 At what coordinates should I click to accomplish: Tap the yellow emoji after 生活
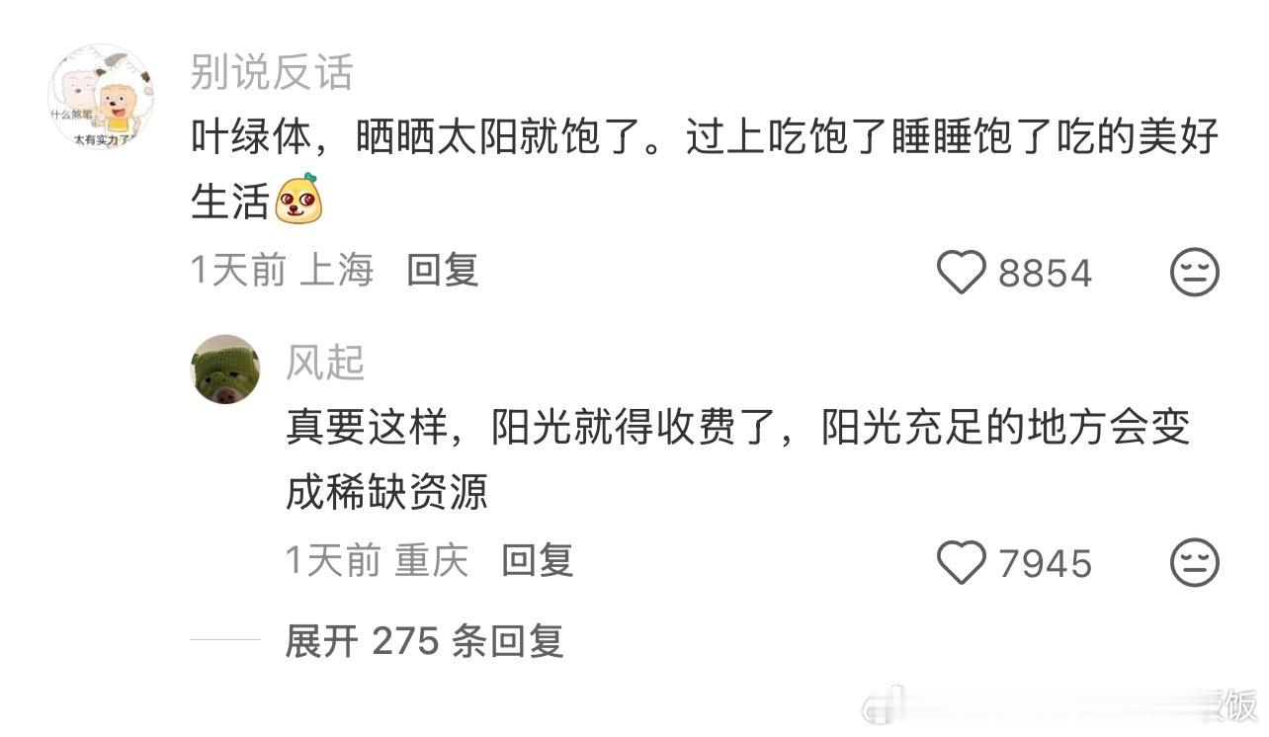299,199
